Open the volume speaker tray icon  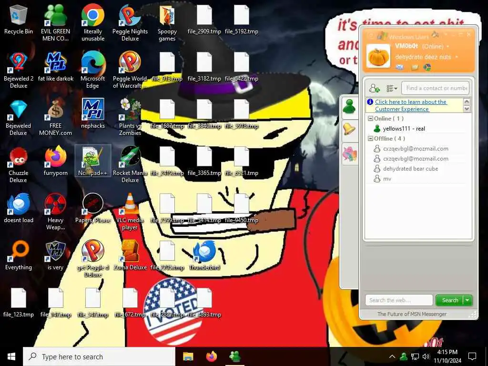[x=426, y=356]
